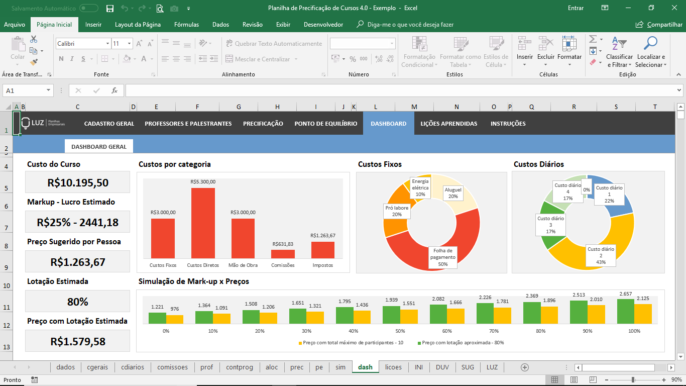Switch to the Fórmulas ribbon tab
The height and width of the screenshot is (386, 686).
[x=187, y=24]
